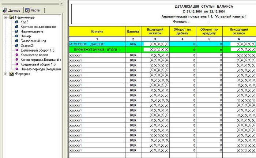Select the Номер variable
The height and width of the screenshot is (158, 256).
point(26,36)
